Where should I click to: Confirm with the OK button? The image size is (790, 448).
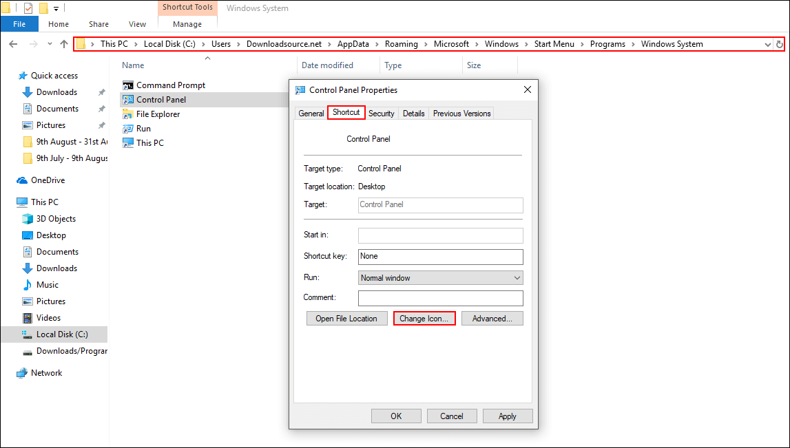[396, 416]
